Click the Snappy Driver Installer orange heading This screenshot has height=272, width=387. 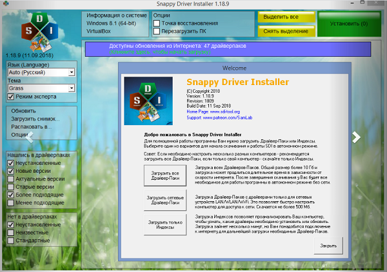237,82
